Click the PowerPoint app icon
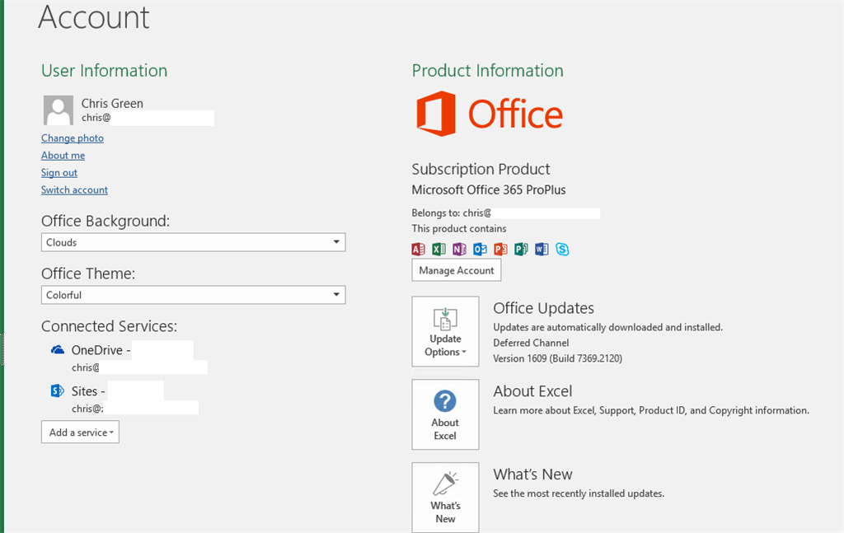 click(500, 249)
